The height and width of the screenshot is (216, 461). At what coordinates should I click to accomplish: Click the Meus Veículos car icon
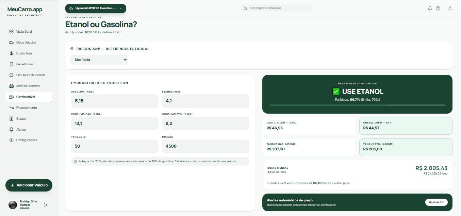(11, 43)
